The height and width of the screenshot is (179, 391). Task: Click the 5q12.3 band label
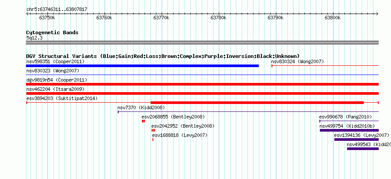(x=34, y=38)
